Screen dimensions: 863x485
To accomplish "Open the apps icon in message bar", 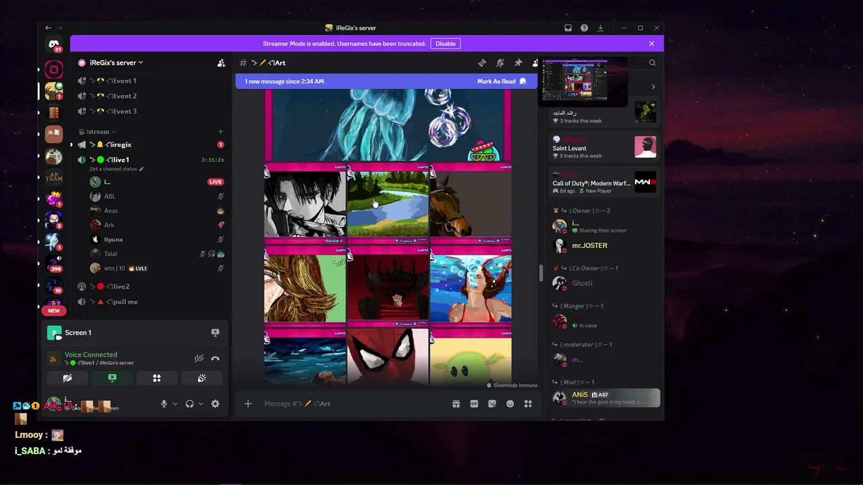I will (x=528, y=403).
